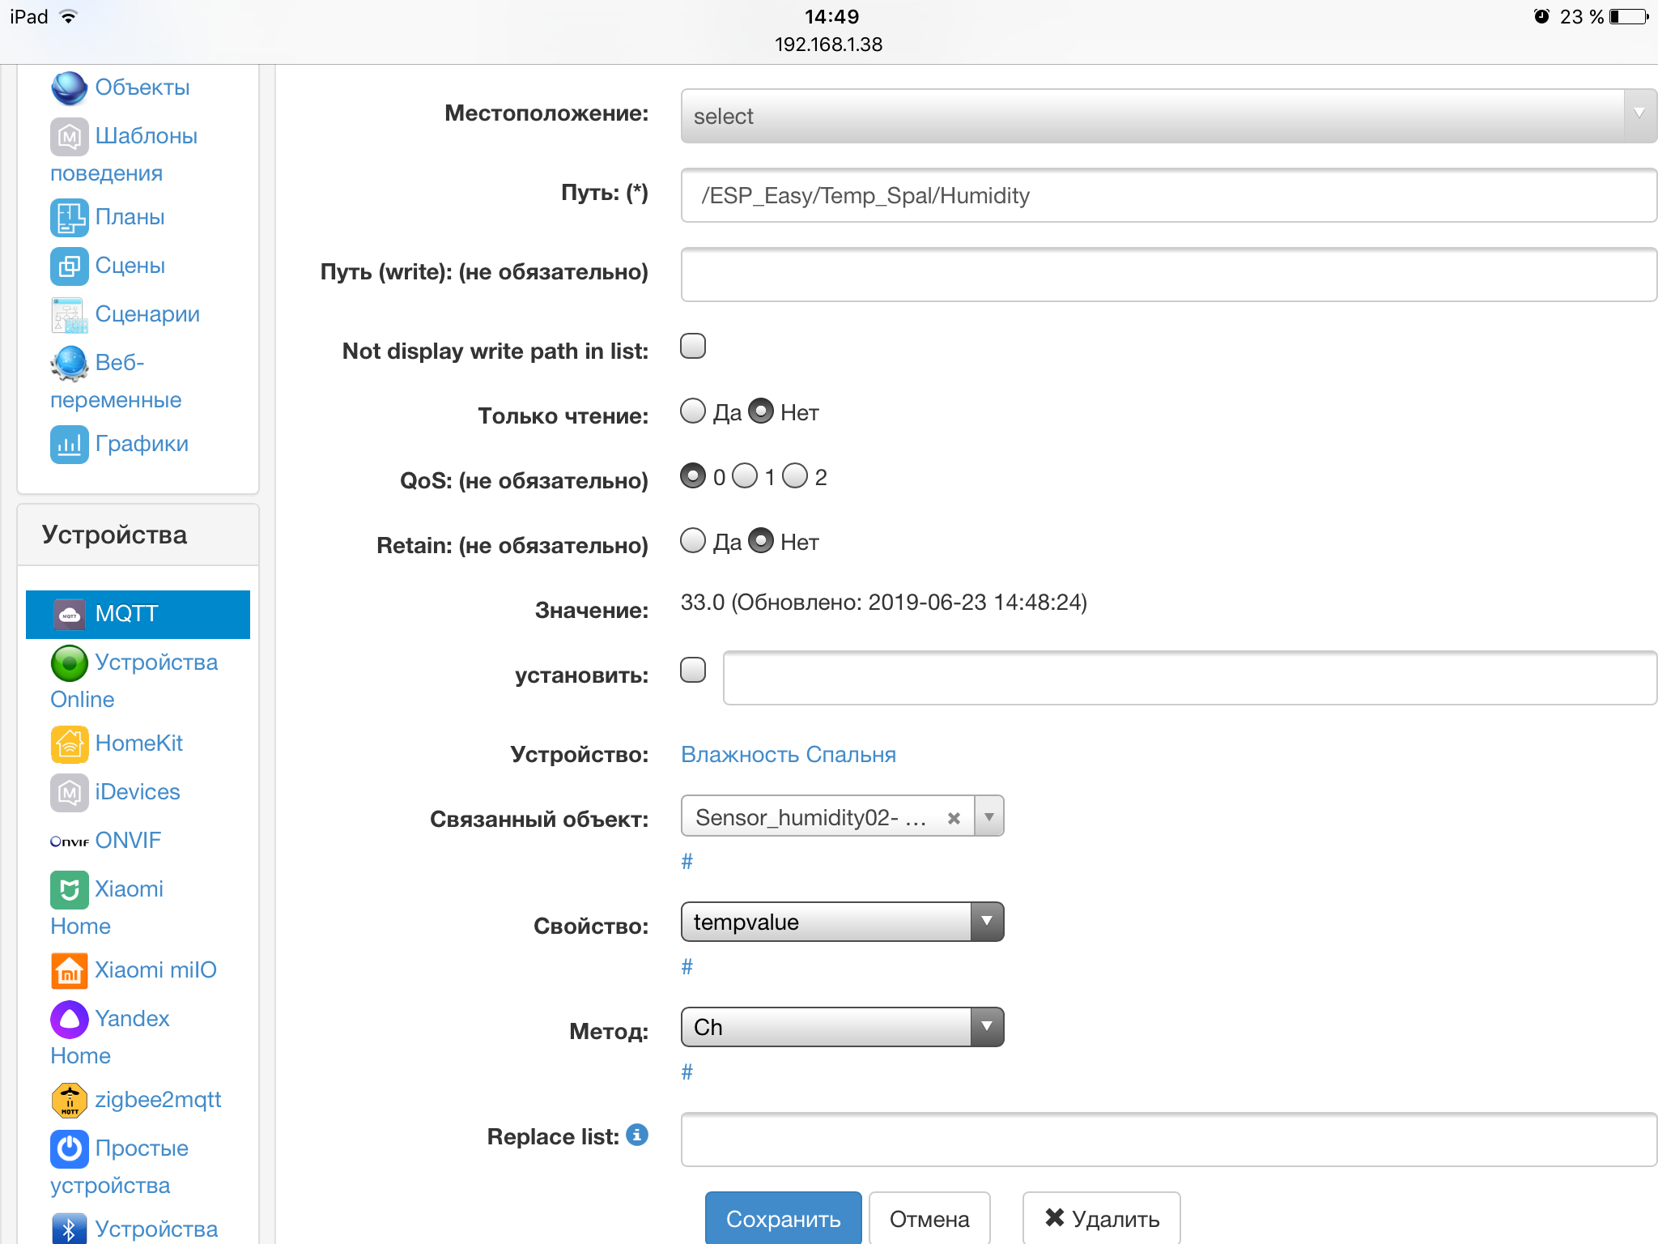
Task: Clear the Sensor_humidity02 linked object selection
Action: click(x=954, y=818)
